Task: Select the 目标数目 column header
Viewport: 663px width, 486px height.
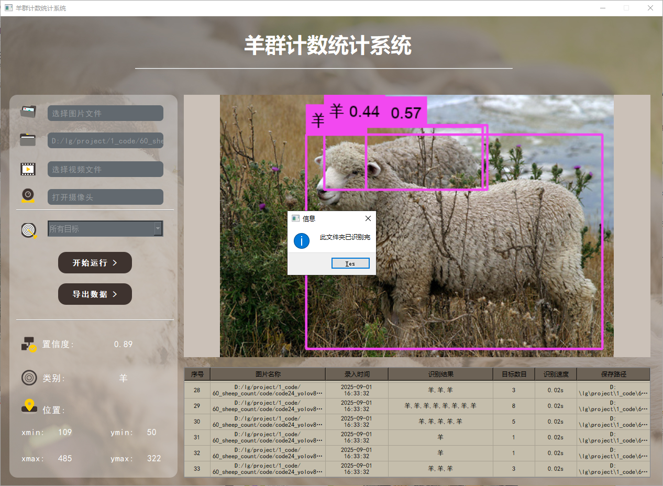Action: tap(514, 374)
